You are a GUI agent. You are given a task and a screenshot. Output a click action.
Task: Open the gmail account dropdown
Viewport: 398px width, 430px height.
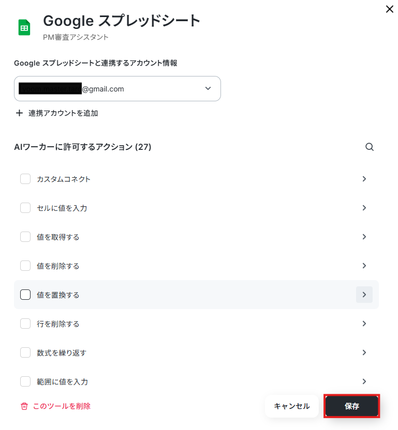coord(117,88)
